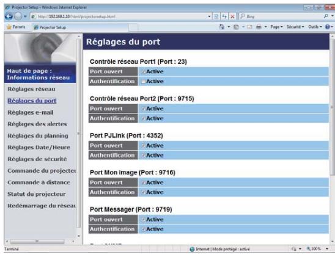This screenshot has width=335, height=255.
Task: Click the Read mail icon
Action: (249, 27)
